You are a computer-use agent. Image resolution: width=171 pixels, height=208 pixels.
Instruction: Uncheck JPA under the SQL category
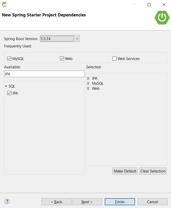[x=10, y=93]
